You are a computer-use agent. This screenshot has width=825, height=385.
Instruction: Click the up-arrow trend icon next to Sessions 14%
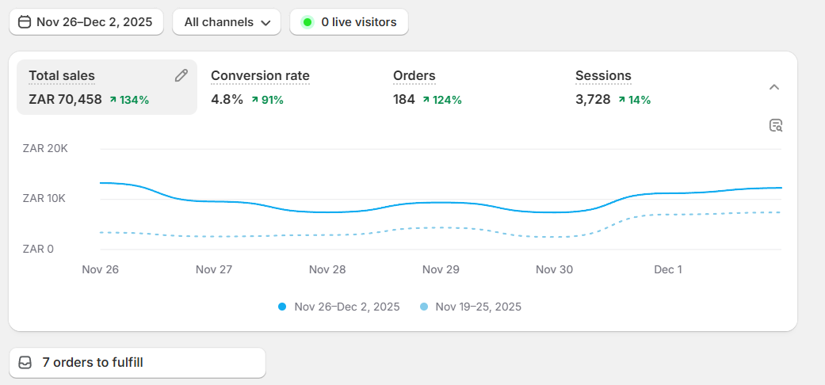point(621,100)
